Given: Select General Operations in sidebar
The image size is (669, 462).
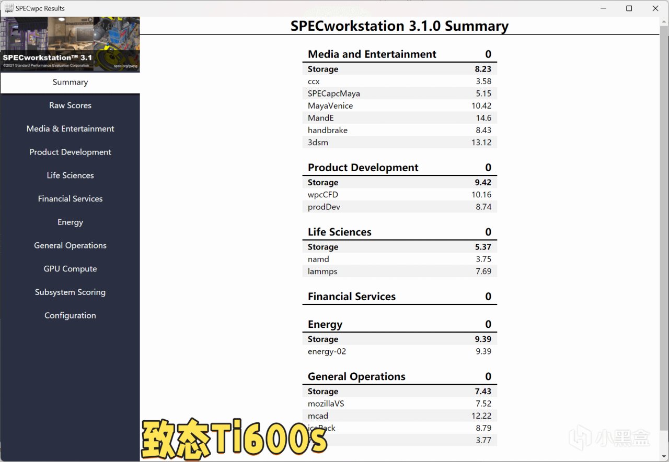Looking at the screenshot, I should 70,245.
